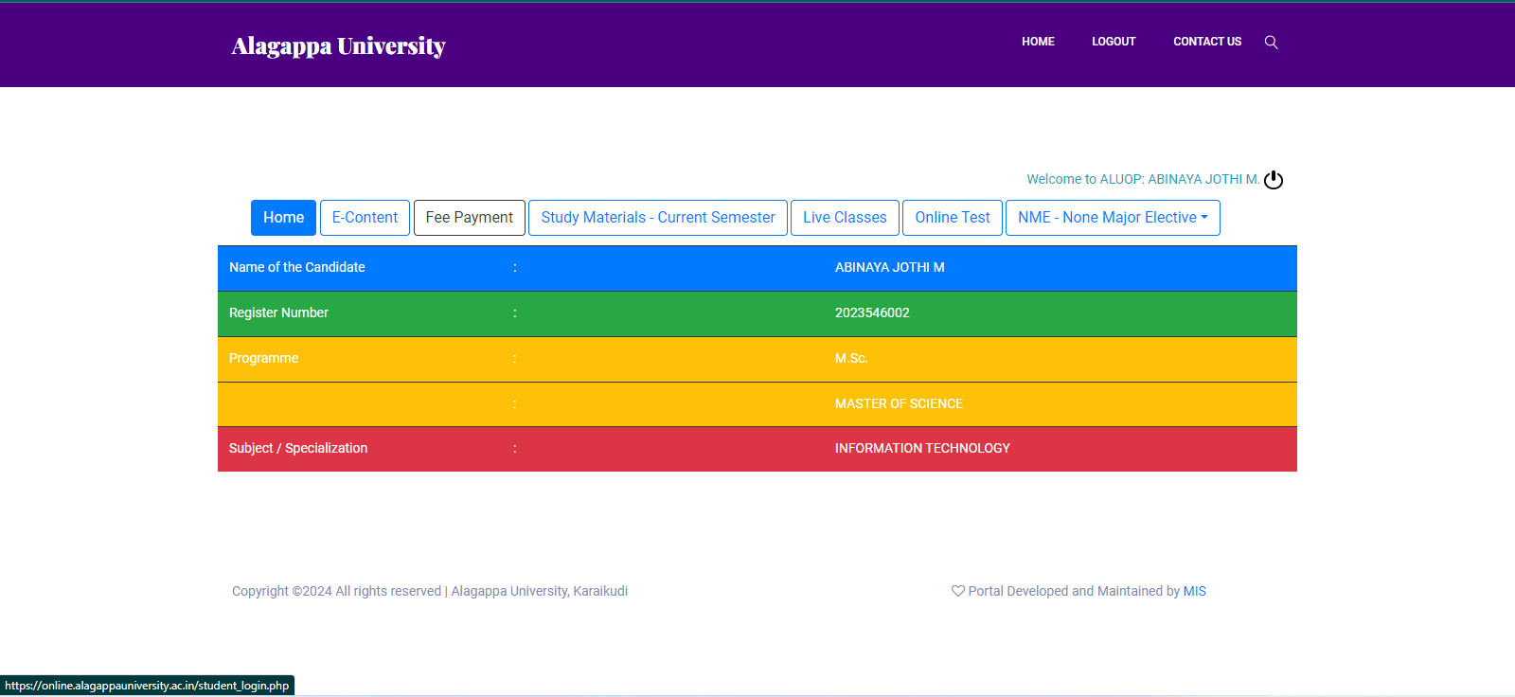This screenshot has height=697, width=1515.
Task: Click the heart icon in footer
Action: click(x=958, y=591)
